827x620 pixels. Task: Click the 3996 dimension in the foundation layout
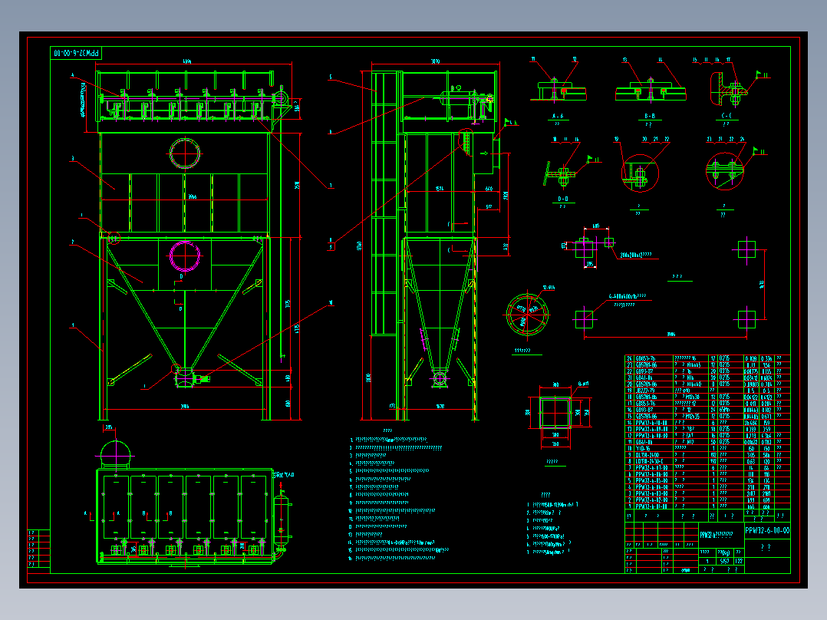tap(670, 335)
